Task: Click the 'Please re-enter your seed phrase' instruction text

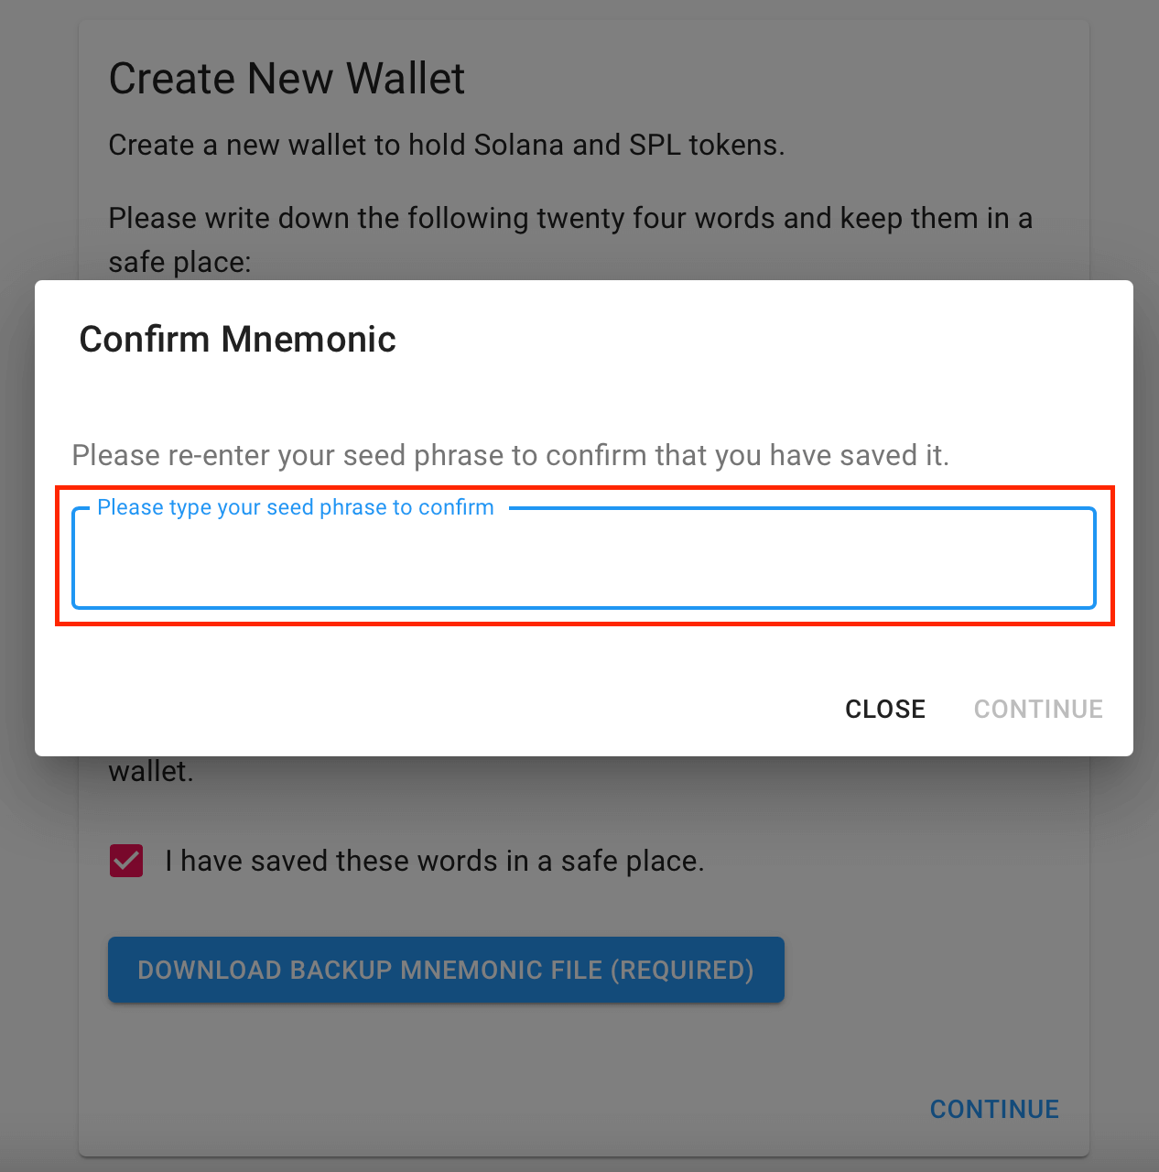Action: tap(511, 455)
